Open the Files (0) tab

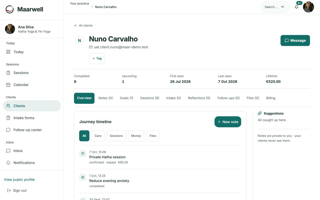[253, 98]
